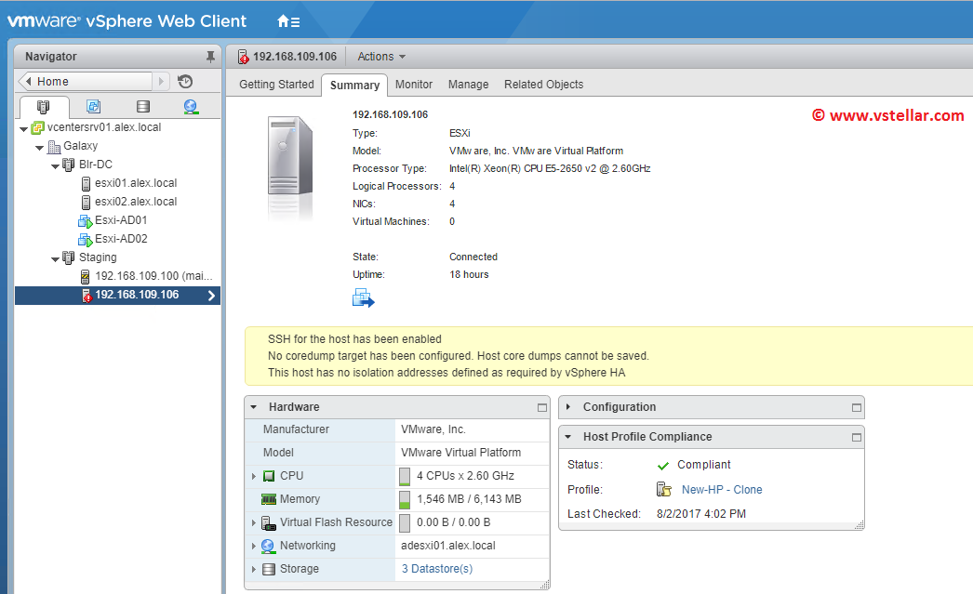Expand the Configuration panel section
The width and height of the screenshot is (973, 594).
pos(568,407)
